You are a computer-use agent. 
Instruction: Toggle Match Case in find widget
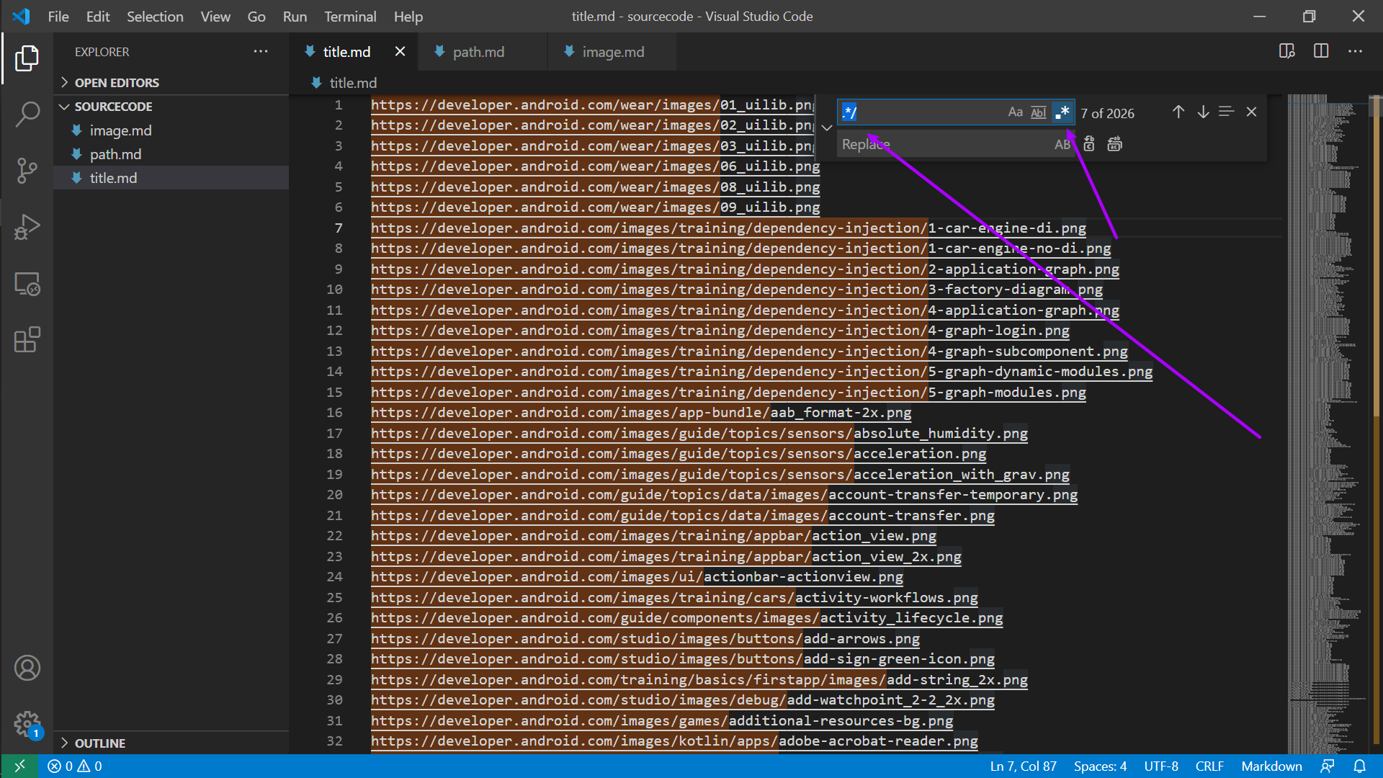click(x=1015, y=112)
